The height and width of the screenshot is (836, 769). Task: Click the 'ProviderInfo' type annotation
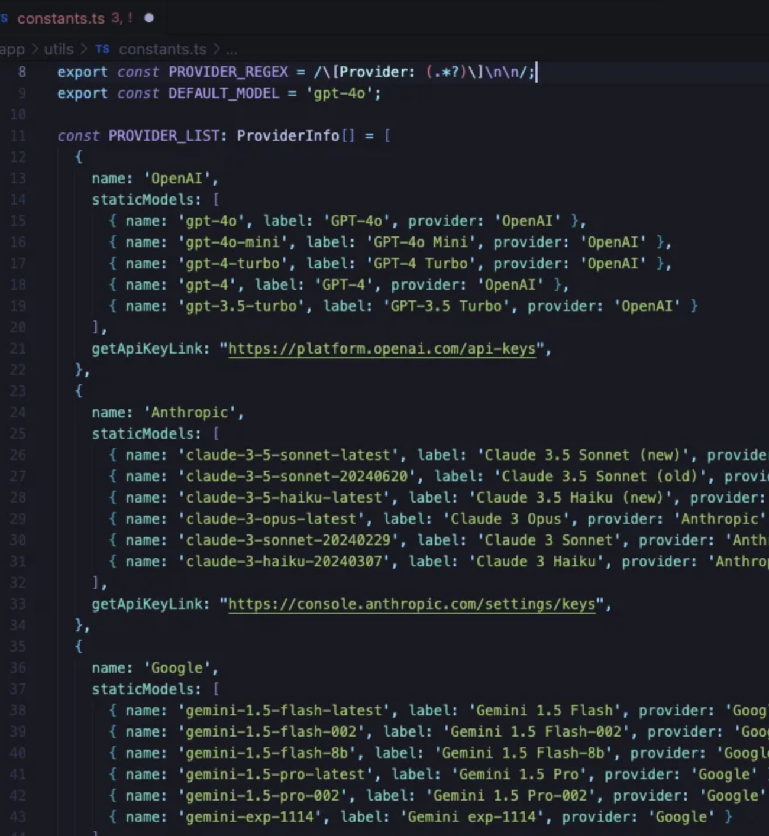click(x=288, y=136)
